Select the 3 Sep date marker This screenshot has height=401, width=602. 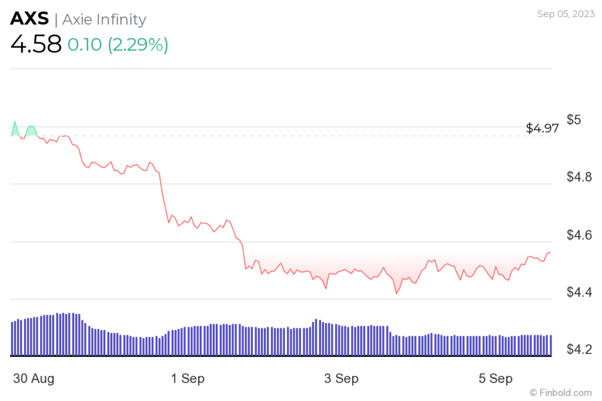coord(342,379)
